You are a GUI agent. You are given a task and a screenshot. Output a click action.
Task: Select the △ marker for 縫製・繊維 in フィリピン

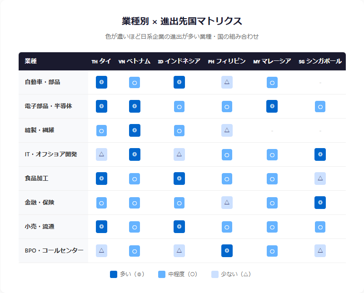coord(227,130)
